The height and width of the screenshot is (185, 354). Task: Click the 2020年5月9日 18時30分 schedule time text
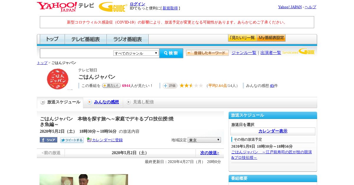(262, 147)
